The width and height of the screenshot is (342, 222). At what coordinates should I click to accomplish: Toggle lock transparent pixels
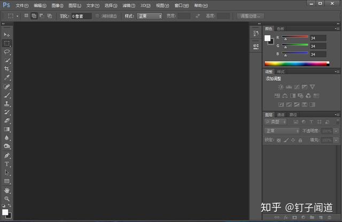[x=278, y=140]
